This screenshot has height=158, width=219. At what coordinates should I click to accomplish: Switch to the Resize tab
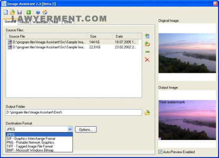click(24, 22)
